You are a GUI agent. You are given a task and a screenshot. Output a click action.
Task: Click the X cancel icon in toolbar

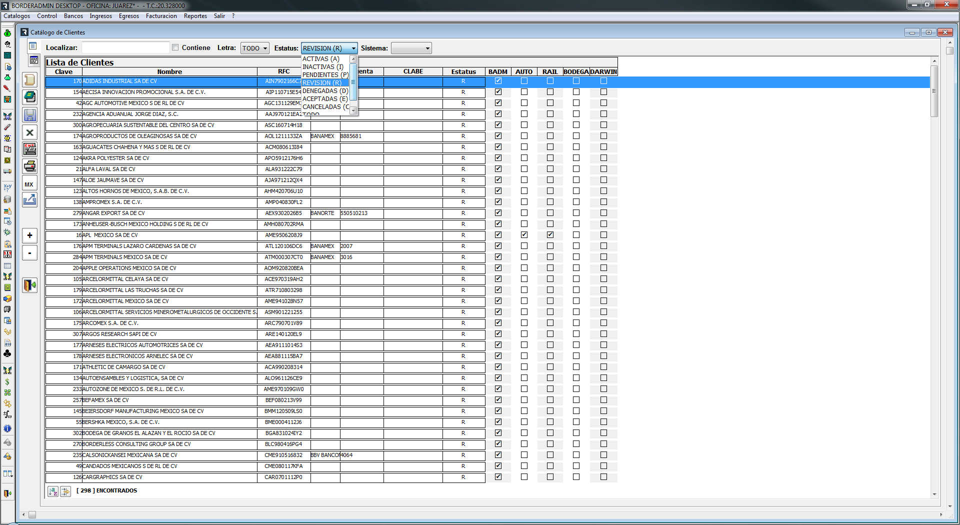[30, 132]
